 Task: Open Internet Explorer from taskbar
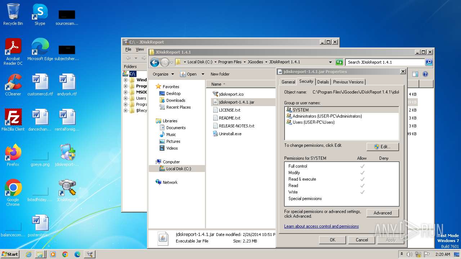[29, 254]
